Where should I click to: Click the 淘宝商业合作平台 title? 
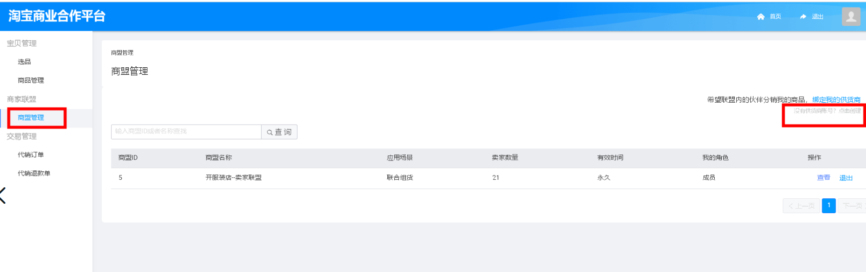point(57,16)
